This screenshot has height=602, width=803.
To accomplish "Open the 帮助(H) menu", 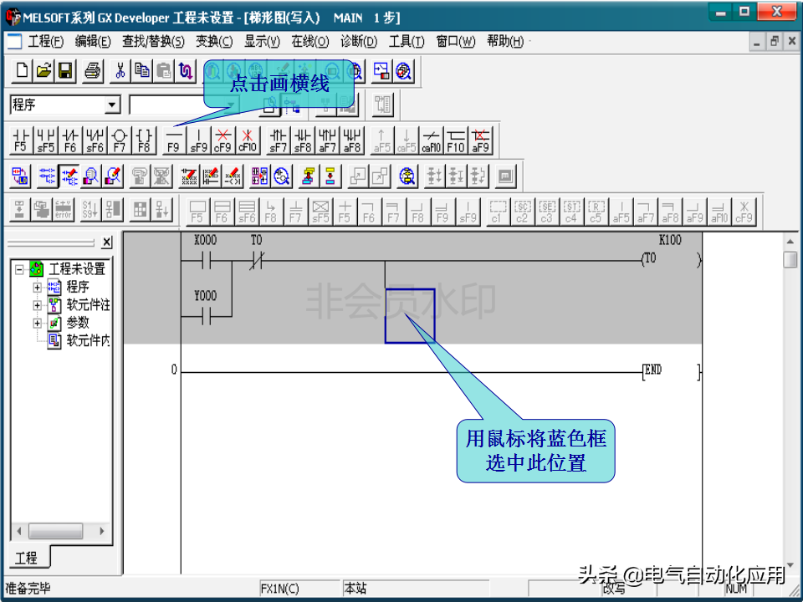I will [505, 42].
